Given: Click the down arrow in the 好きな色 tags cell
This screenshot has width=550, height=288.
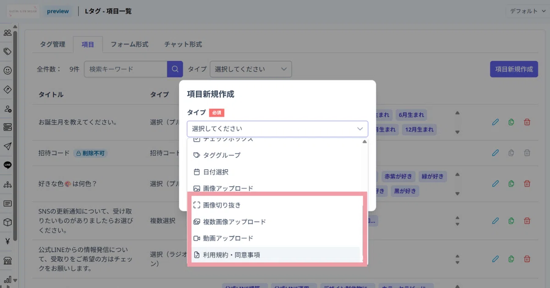Looking at the screenshot, I should [x=457, y=193].
